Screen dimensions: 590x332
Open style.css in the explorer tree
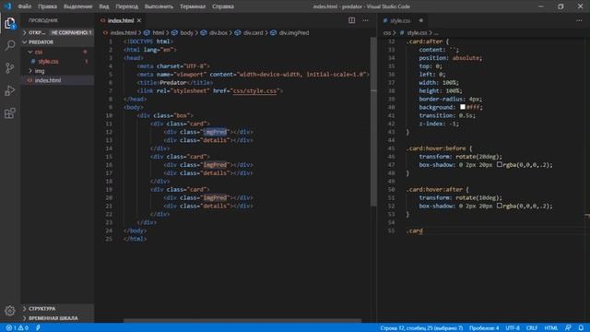pyautogui.click(x=57, y=62)
